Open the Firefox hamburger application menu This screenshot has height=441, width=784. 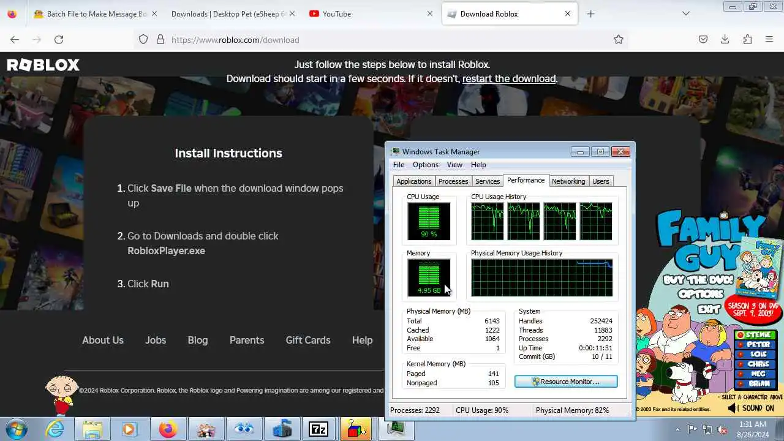[769, 40]
